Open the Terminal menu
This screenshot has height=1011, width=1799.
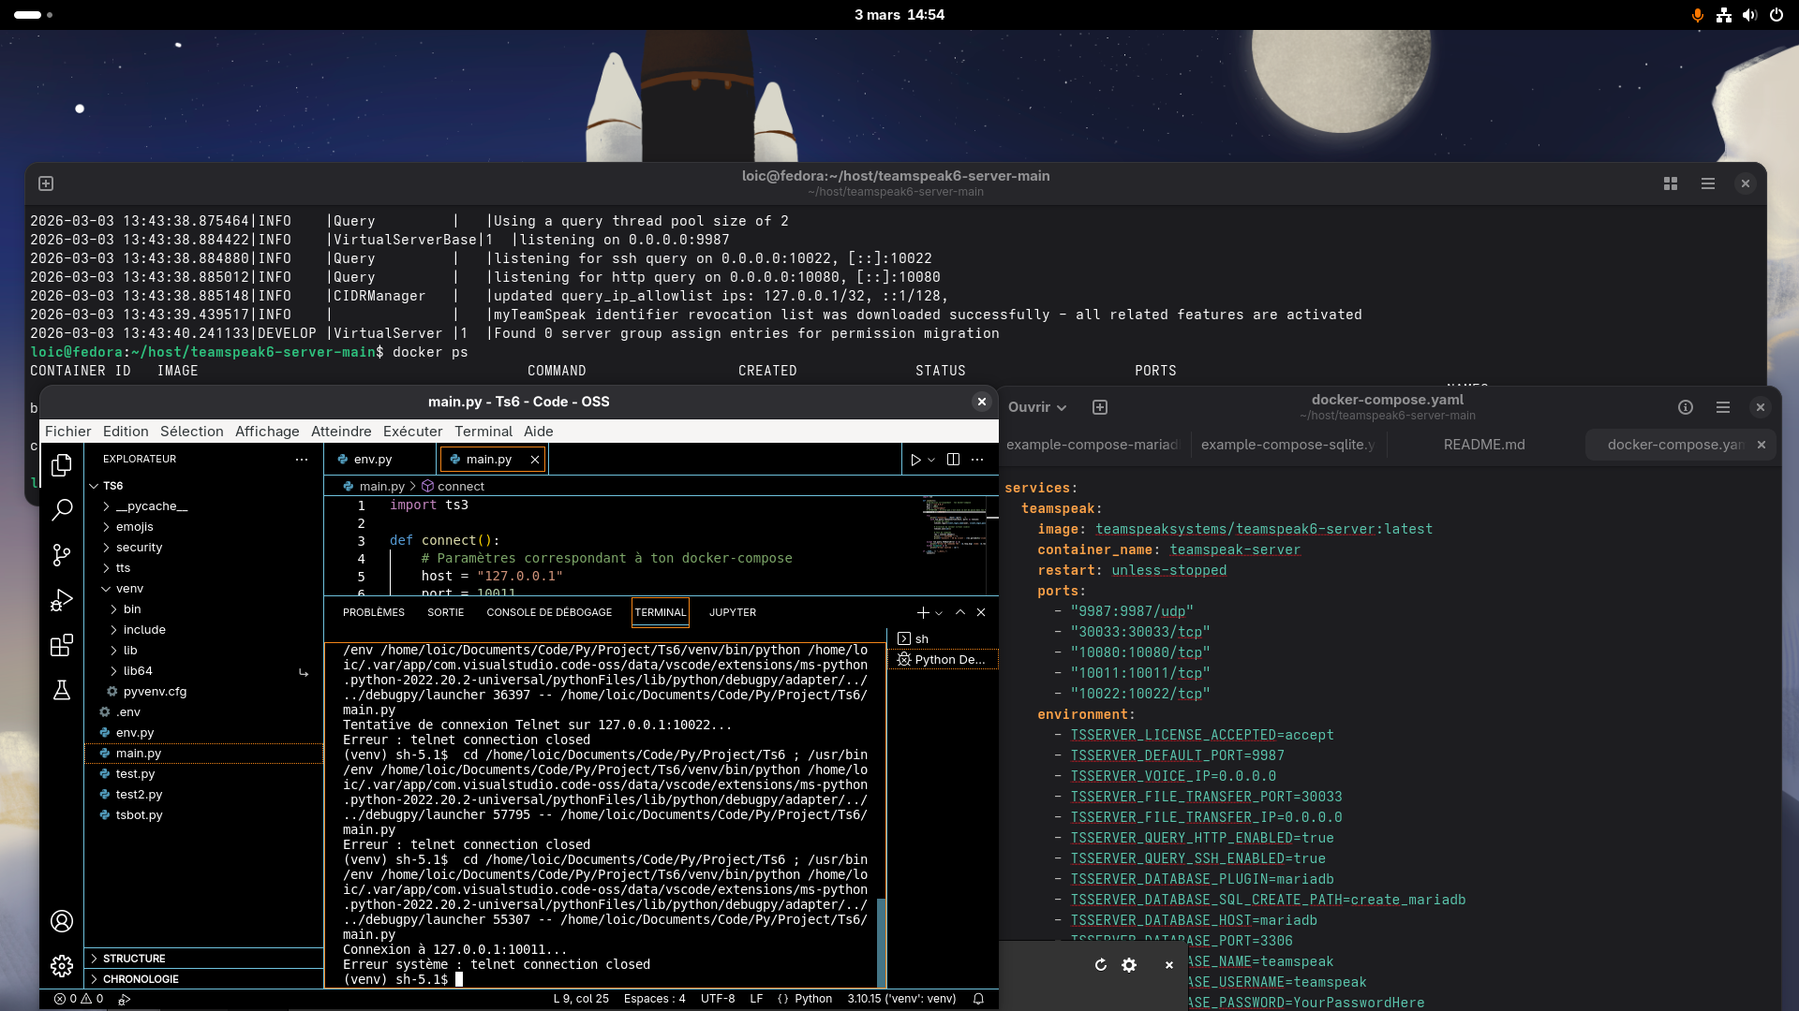(x=483, y=432)
